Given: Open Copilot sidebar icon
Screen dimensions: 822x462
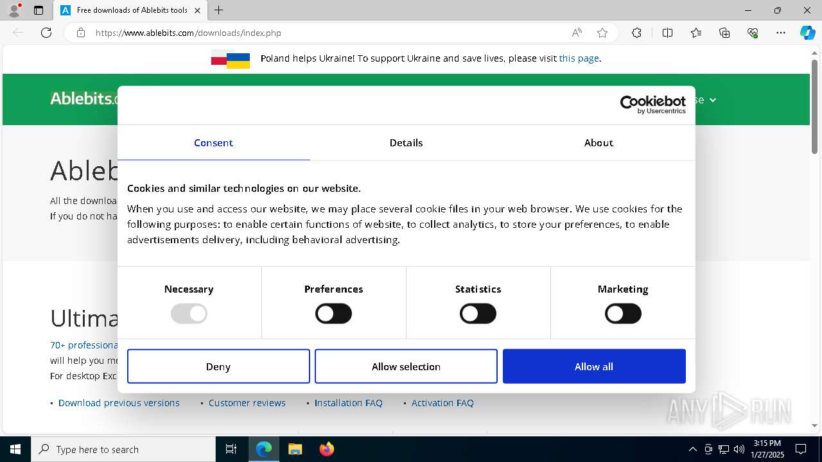Looking at the screenshot, I should 807,33.
